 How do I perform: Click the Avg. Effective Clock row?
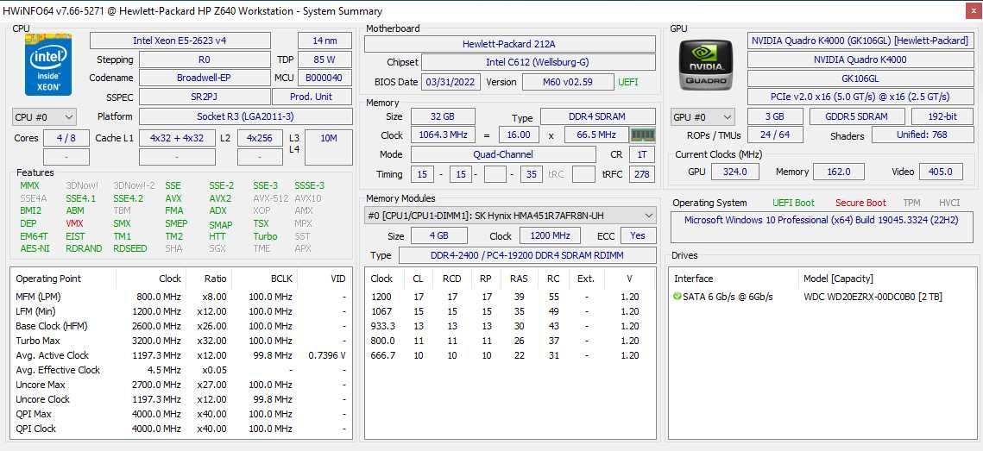point(181,370)
